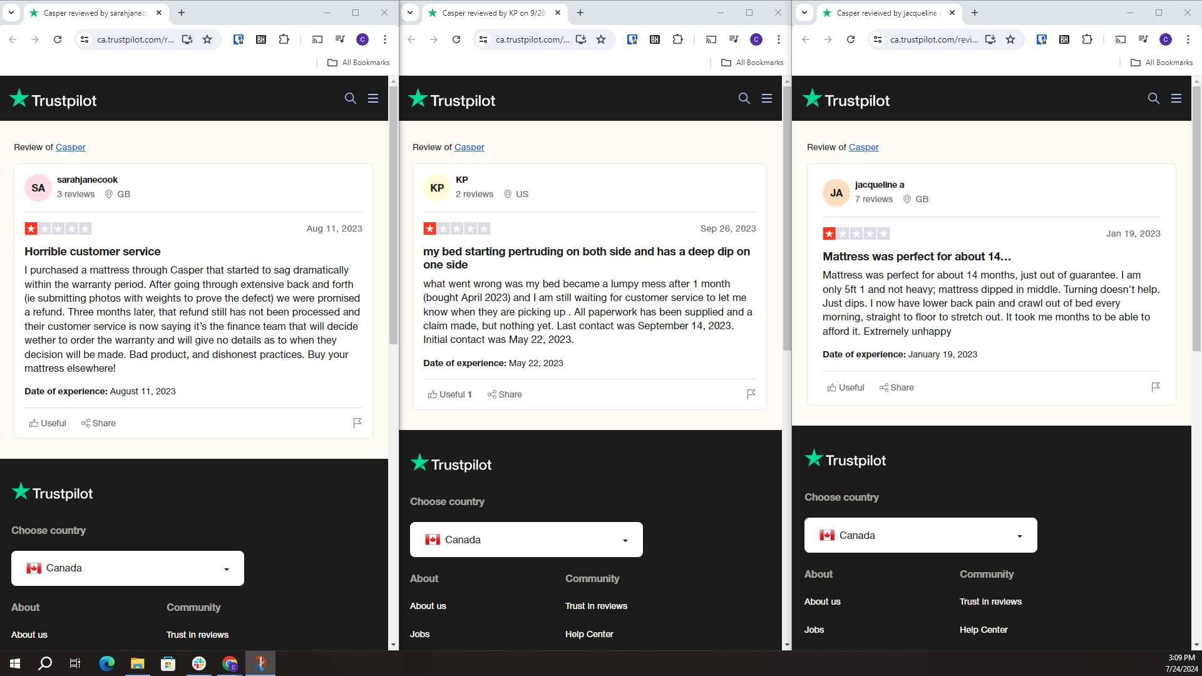The height and width of the screenshot is (676, 1202).
Task: Open a new tab in the right window
Action: [975, 13]
